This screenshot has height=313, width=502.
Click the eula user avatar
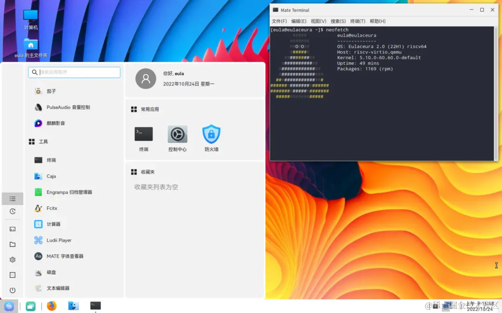[145, 79]
